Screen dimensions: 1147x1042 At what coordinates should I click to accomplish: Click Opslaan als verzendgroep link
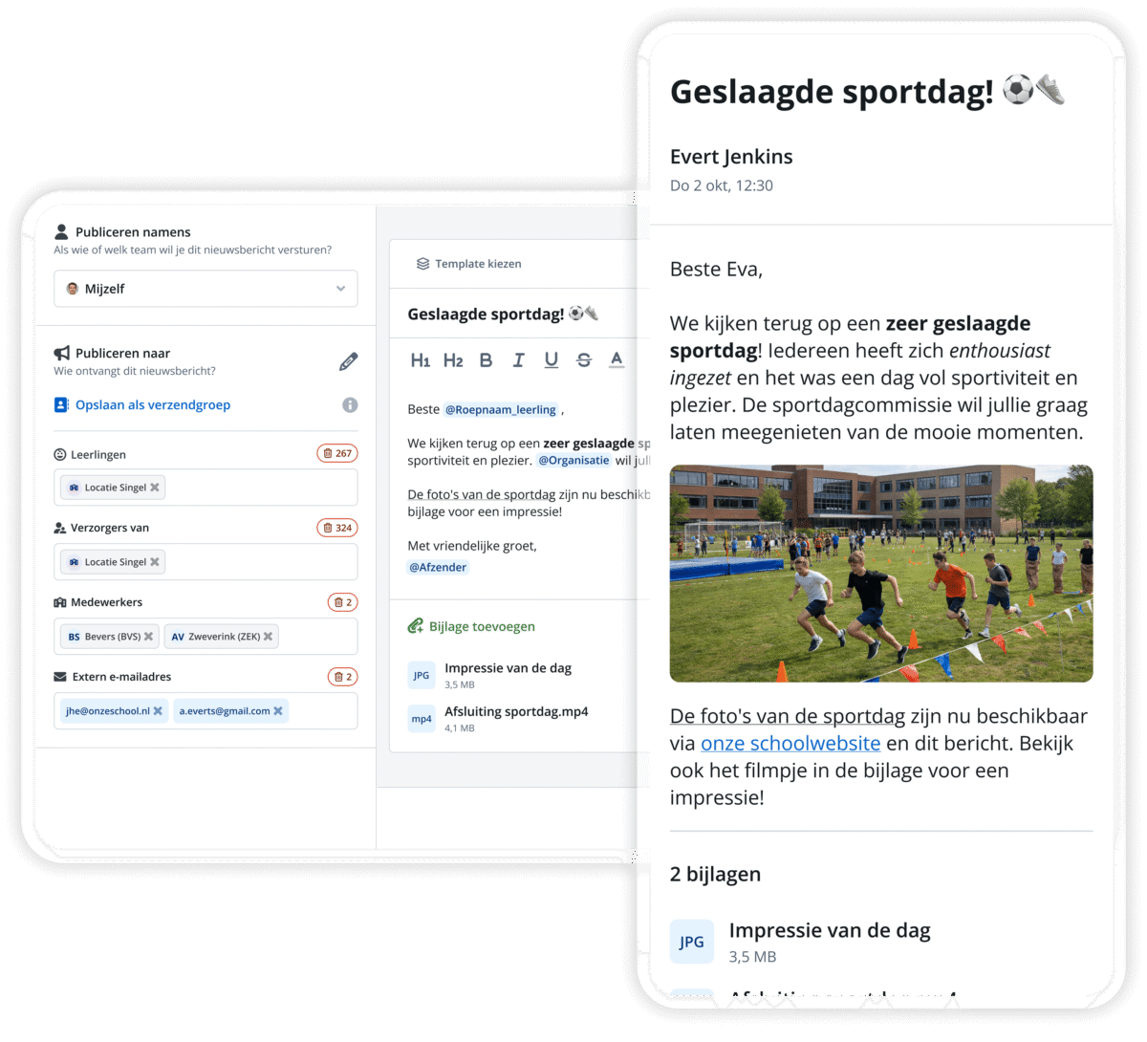pyautogui.click(x=153, y=405)
